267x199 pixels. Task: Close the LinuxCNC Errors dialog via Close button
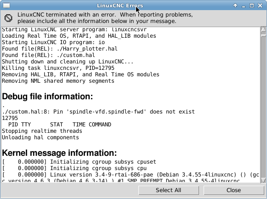(x=233, y=190)
